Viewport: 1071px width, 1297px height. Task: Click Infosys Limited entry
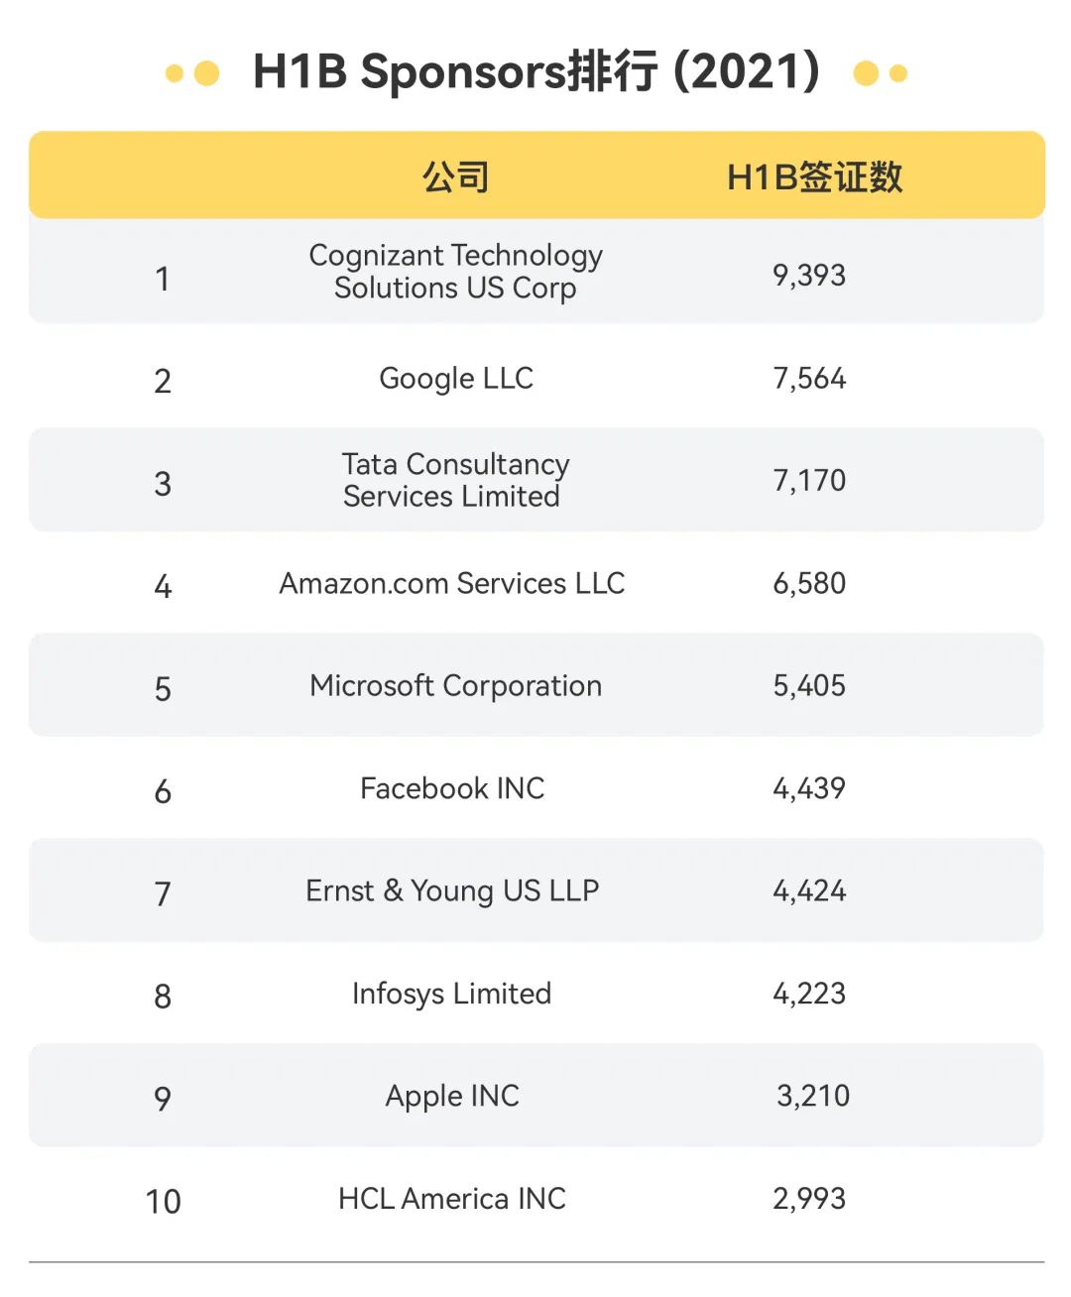point(452,994)
